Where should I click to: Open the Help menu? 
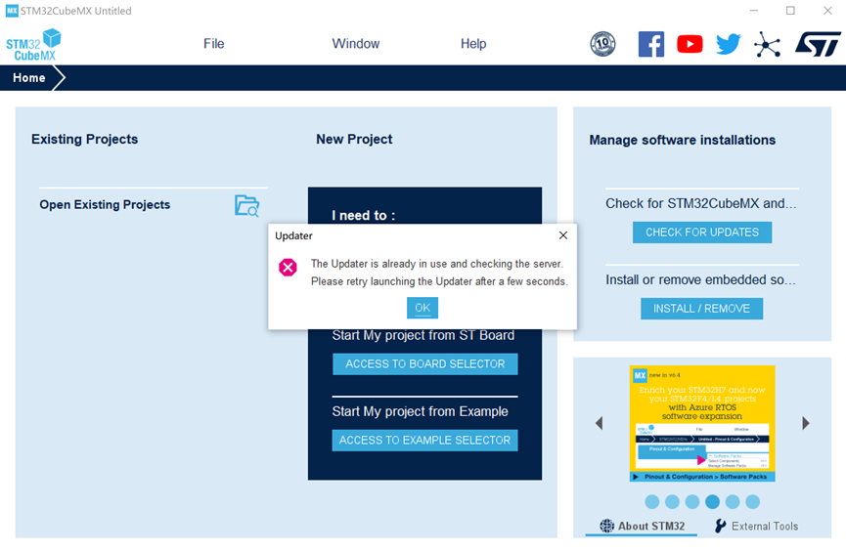tap(473, 44)
